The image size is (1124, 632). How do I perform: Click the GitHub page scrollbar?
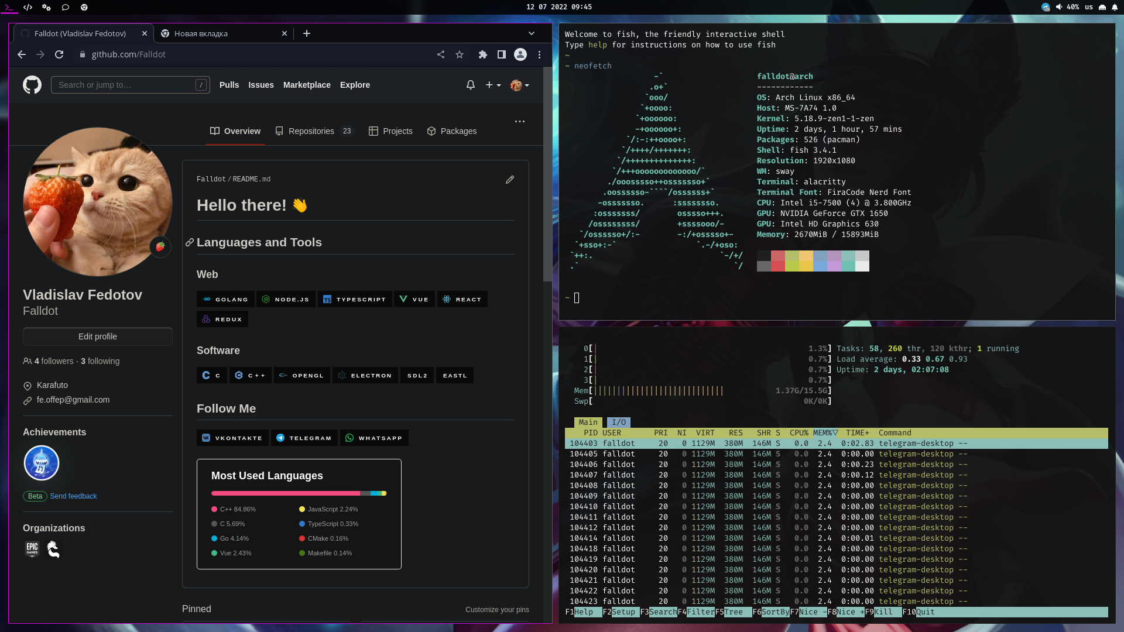tap(547, 174)
